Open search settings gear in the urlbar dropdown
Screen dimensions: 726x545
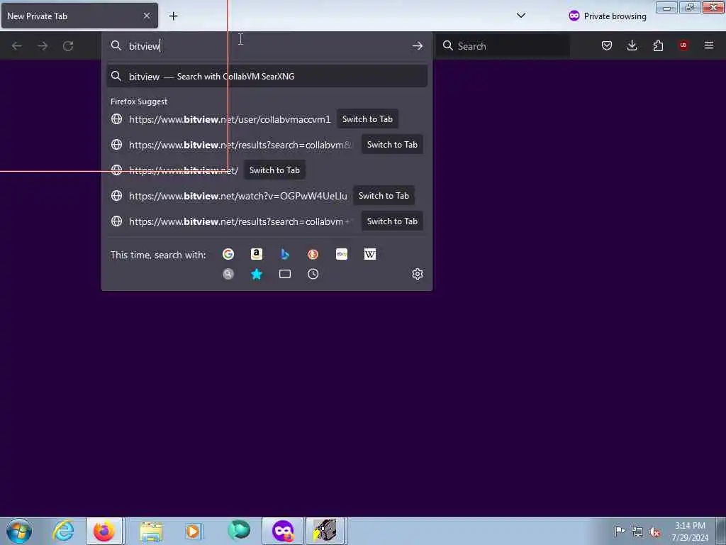tap(417, 274)
